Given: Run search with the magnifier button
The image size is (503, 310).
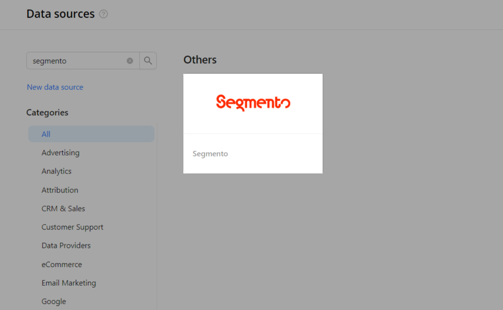Looking at the screenshot, I should 148,61.
